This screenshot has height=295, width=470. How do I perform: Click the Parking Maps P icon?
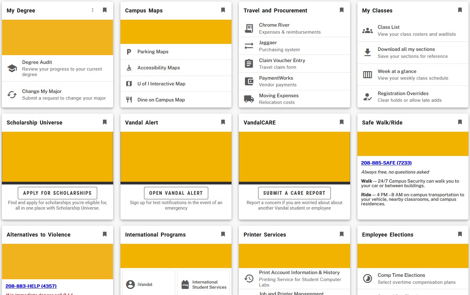[129, 52]
